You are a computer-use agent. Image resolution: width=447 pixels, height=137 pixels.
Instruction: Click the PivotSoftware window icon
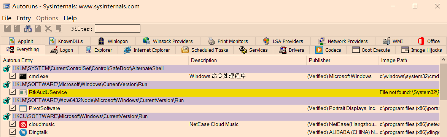(23, 108)
